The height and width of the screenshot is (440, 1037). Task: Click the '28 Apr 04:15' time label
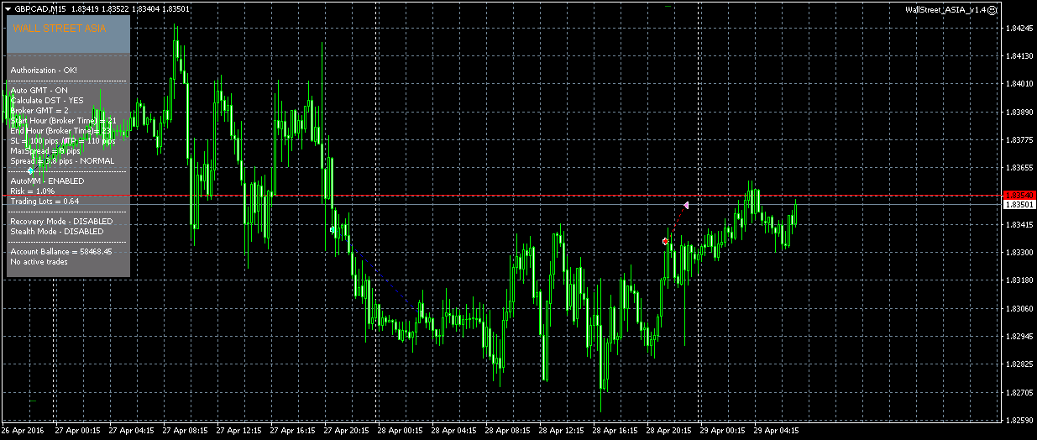pyautogui.click(x=453, y=430)
